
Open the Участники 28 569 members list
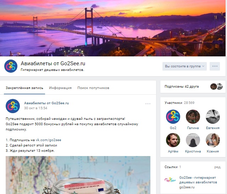(x=179, y=103)
